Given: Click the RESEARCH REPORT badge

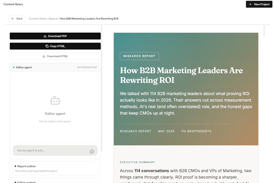Looking at the screenshot, I should (x=139, y=56).
